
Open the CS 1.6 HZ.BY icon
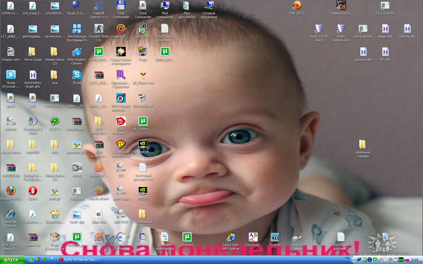point(385,8)
